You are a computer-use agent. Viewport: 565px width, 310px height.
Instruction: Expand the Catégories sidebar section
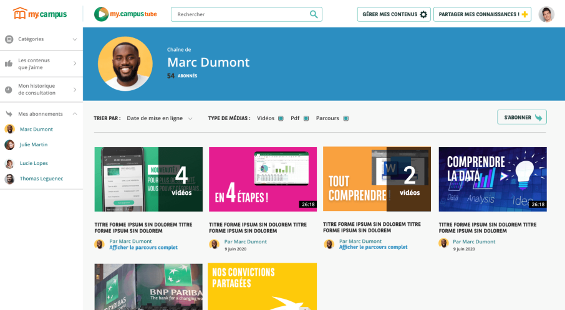pyautogui.click(x=41, y=39)
